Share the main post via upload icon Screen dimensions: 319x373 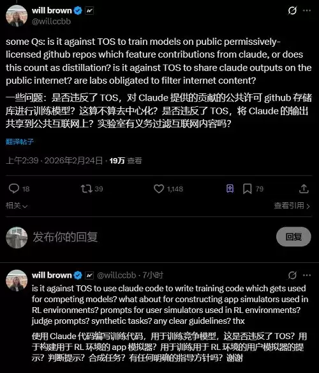pyautogui.click(x=304, y=189)
